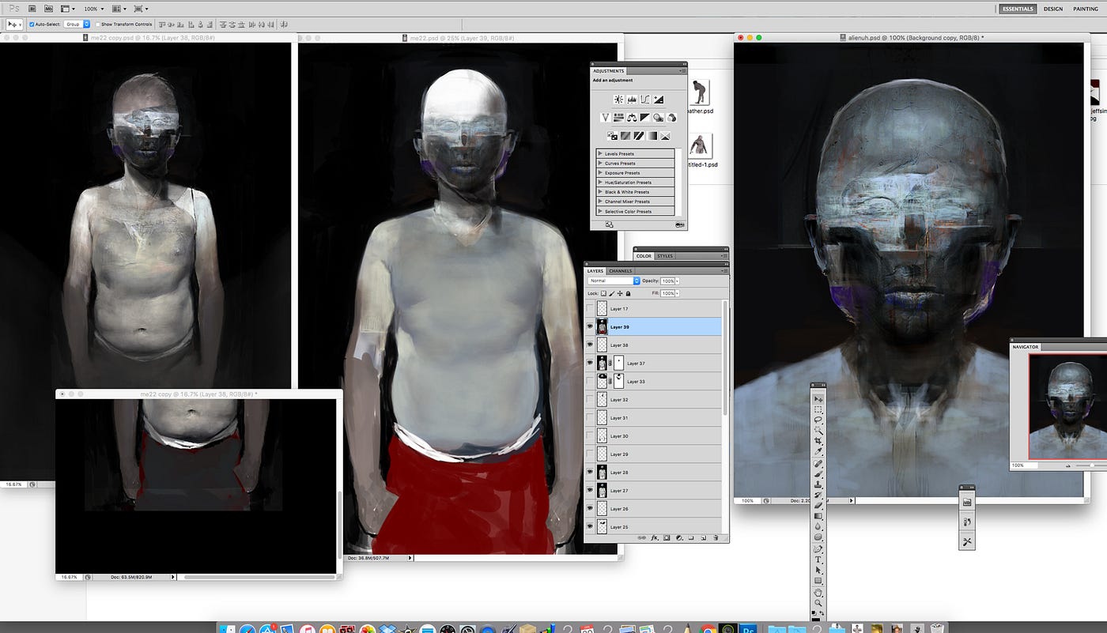Launch Mini Bridge from application bar

(x=48, y=9)
